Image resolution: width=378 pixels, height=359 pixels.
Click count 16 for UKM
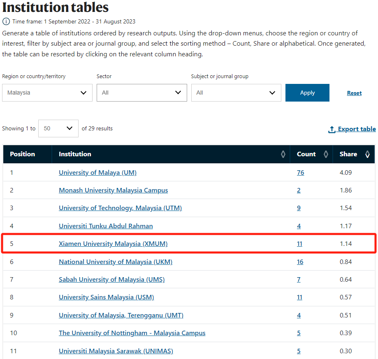tap(300, 262)
